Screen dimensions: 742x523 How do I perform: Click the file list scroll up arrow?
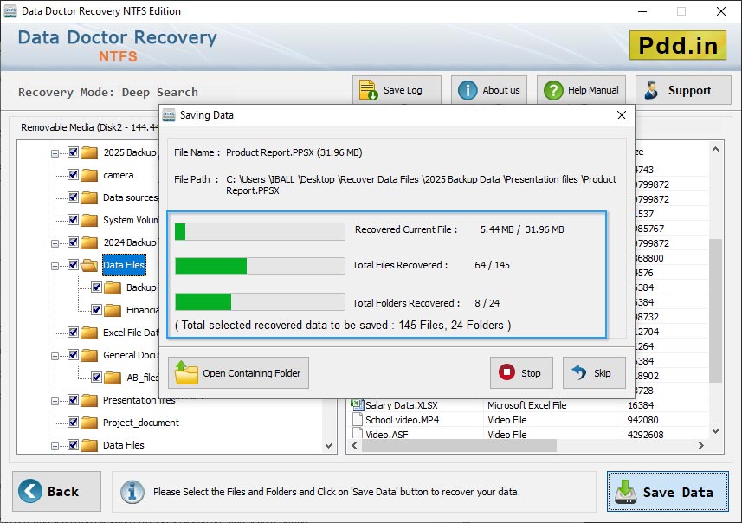715,149
